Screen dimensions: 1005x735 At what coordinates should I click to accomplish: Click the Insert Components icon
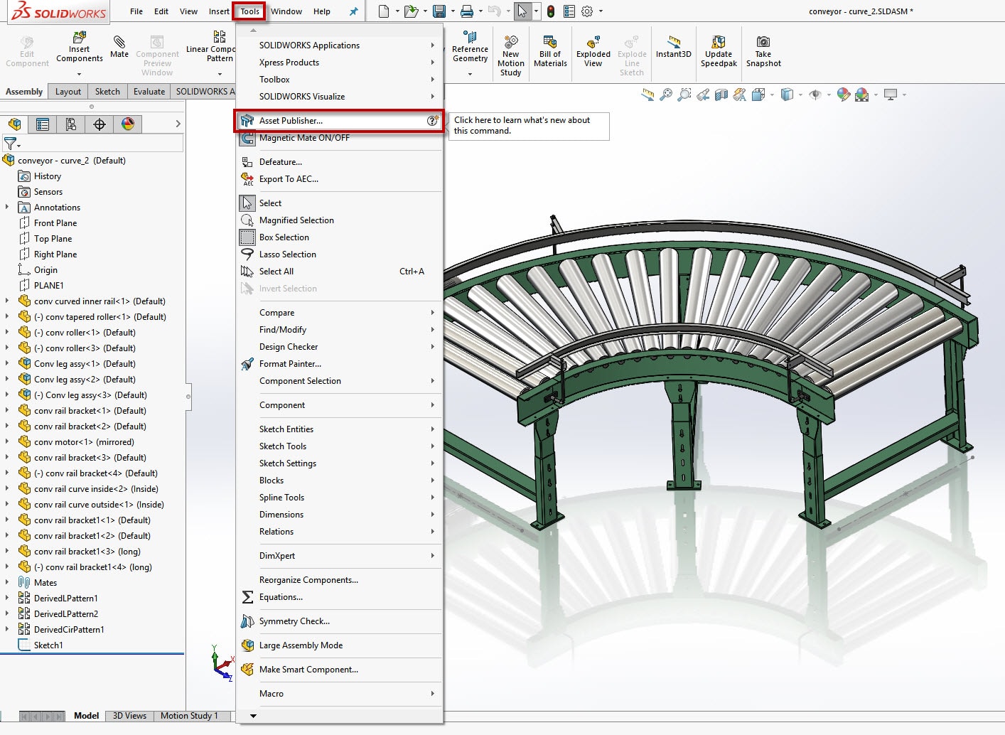pyautogui.click(x=80, y=38)
